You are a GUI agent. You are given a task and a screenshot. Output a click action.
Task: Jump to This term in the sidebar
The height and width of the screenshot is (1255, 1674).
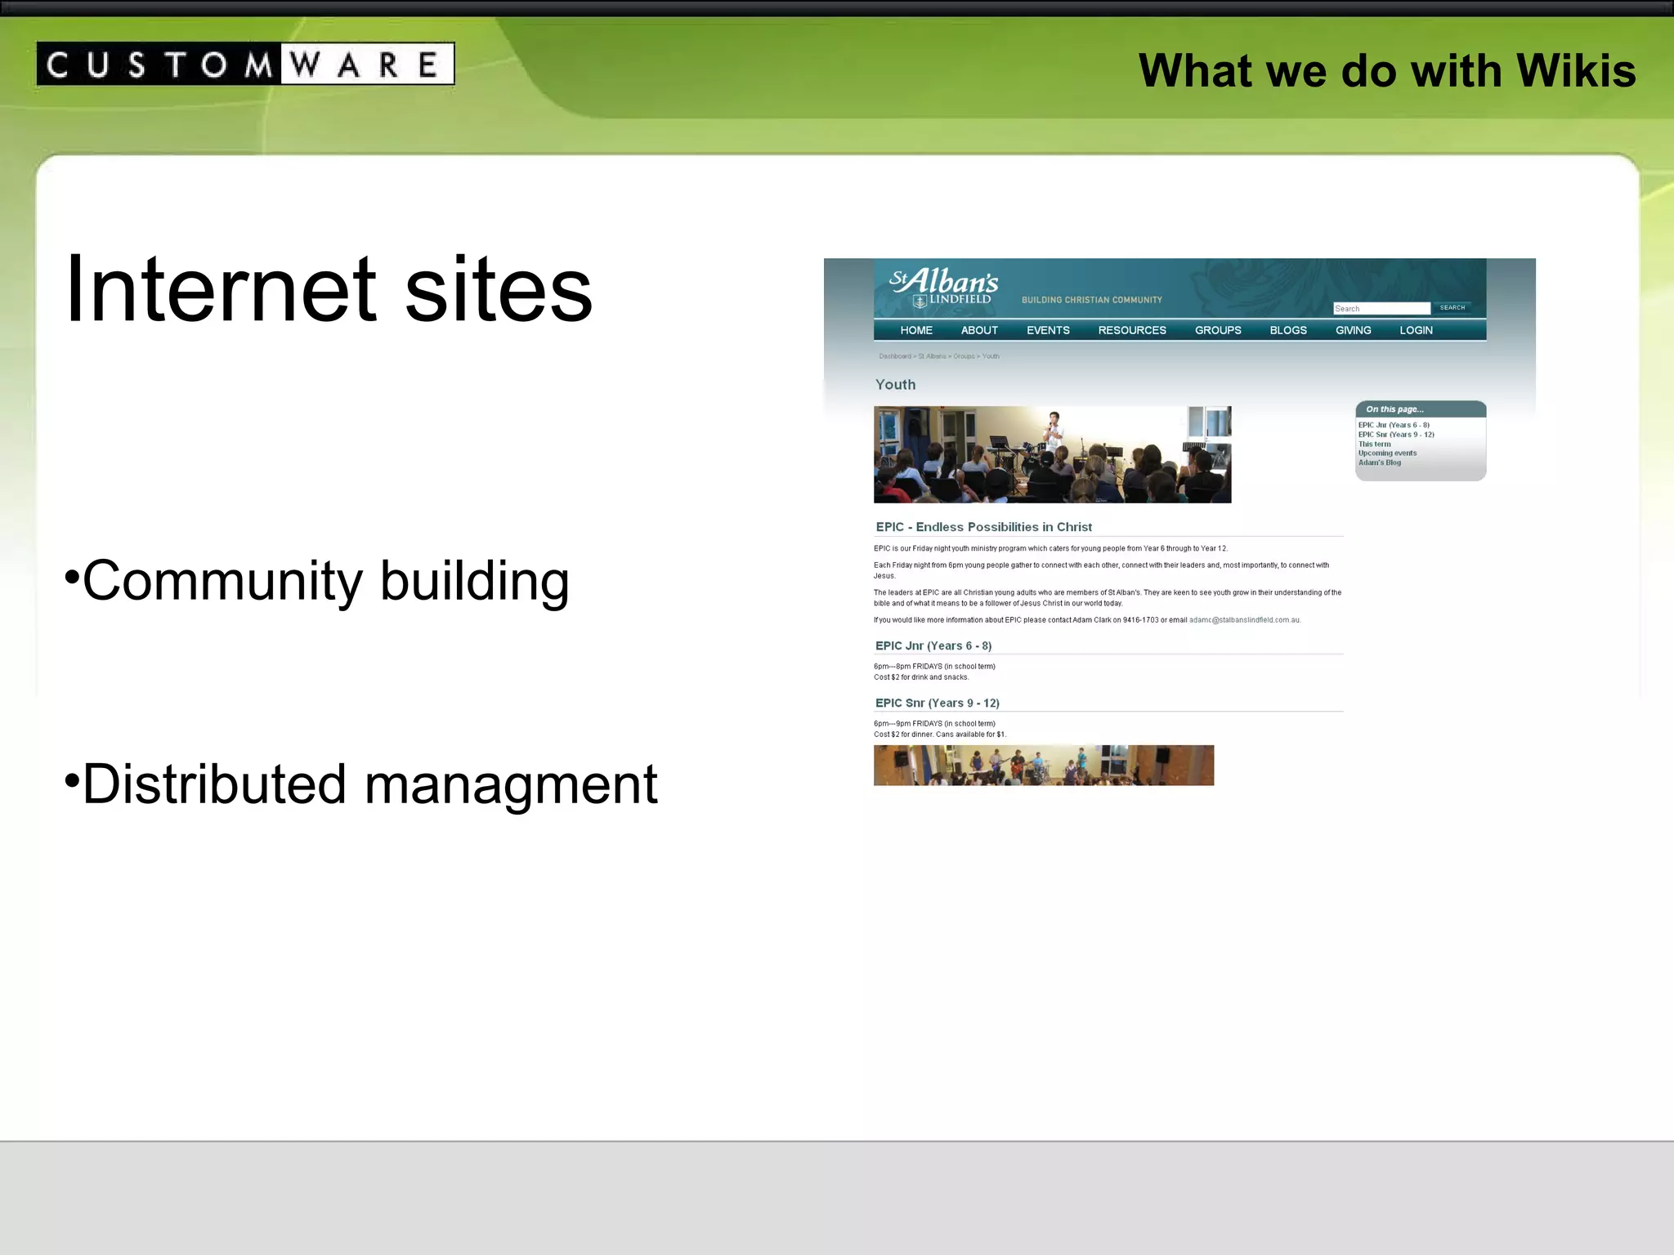coord(1374,444)
